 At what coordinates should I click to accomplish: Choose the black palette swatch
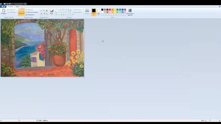[102, 10]
